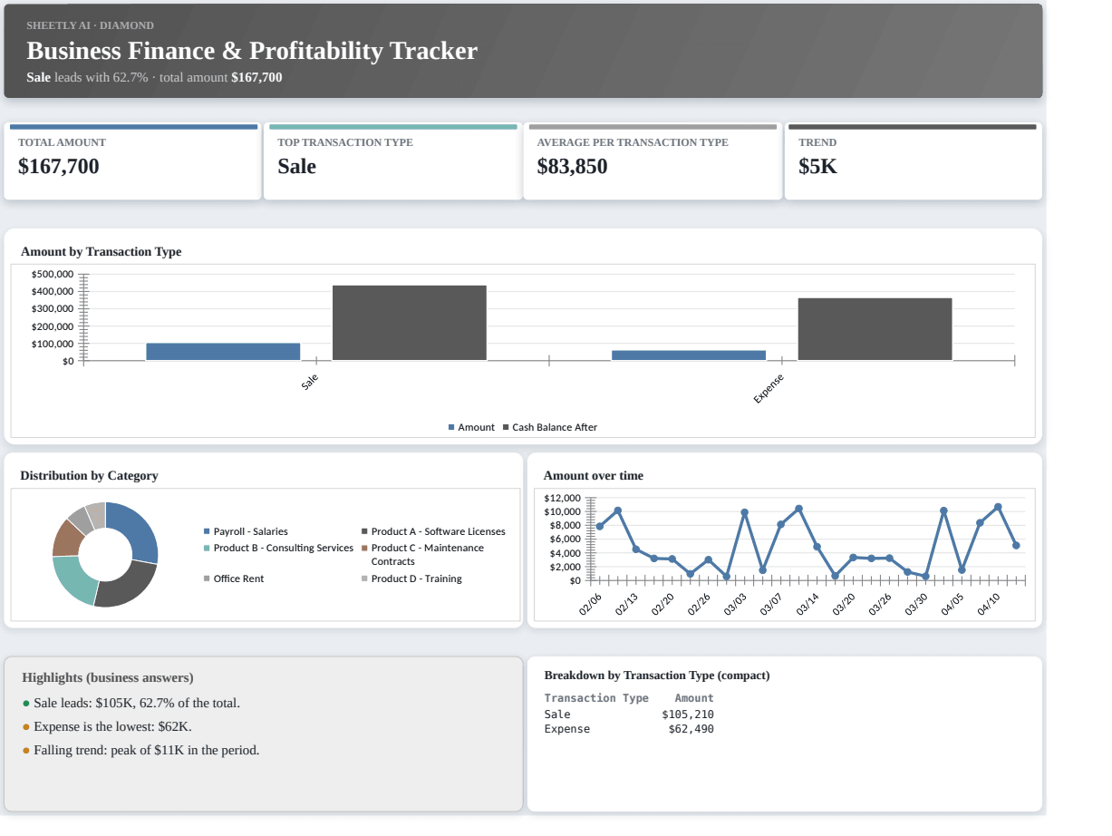Click the brown Product C donut slice
This screenshot has width=1112, height=836.
pyautogui.click(x=66, y=539)
